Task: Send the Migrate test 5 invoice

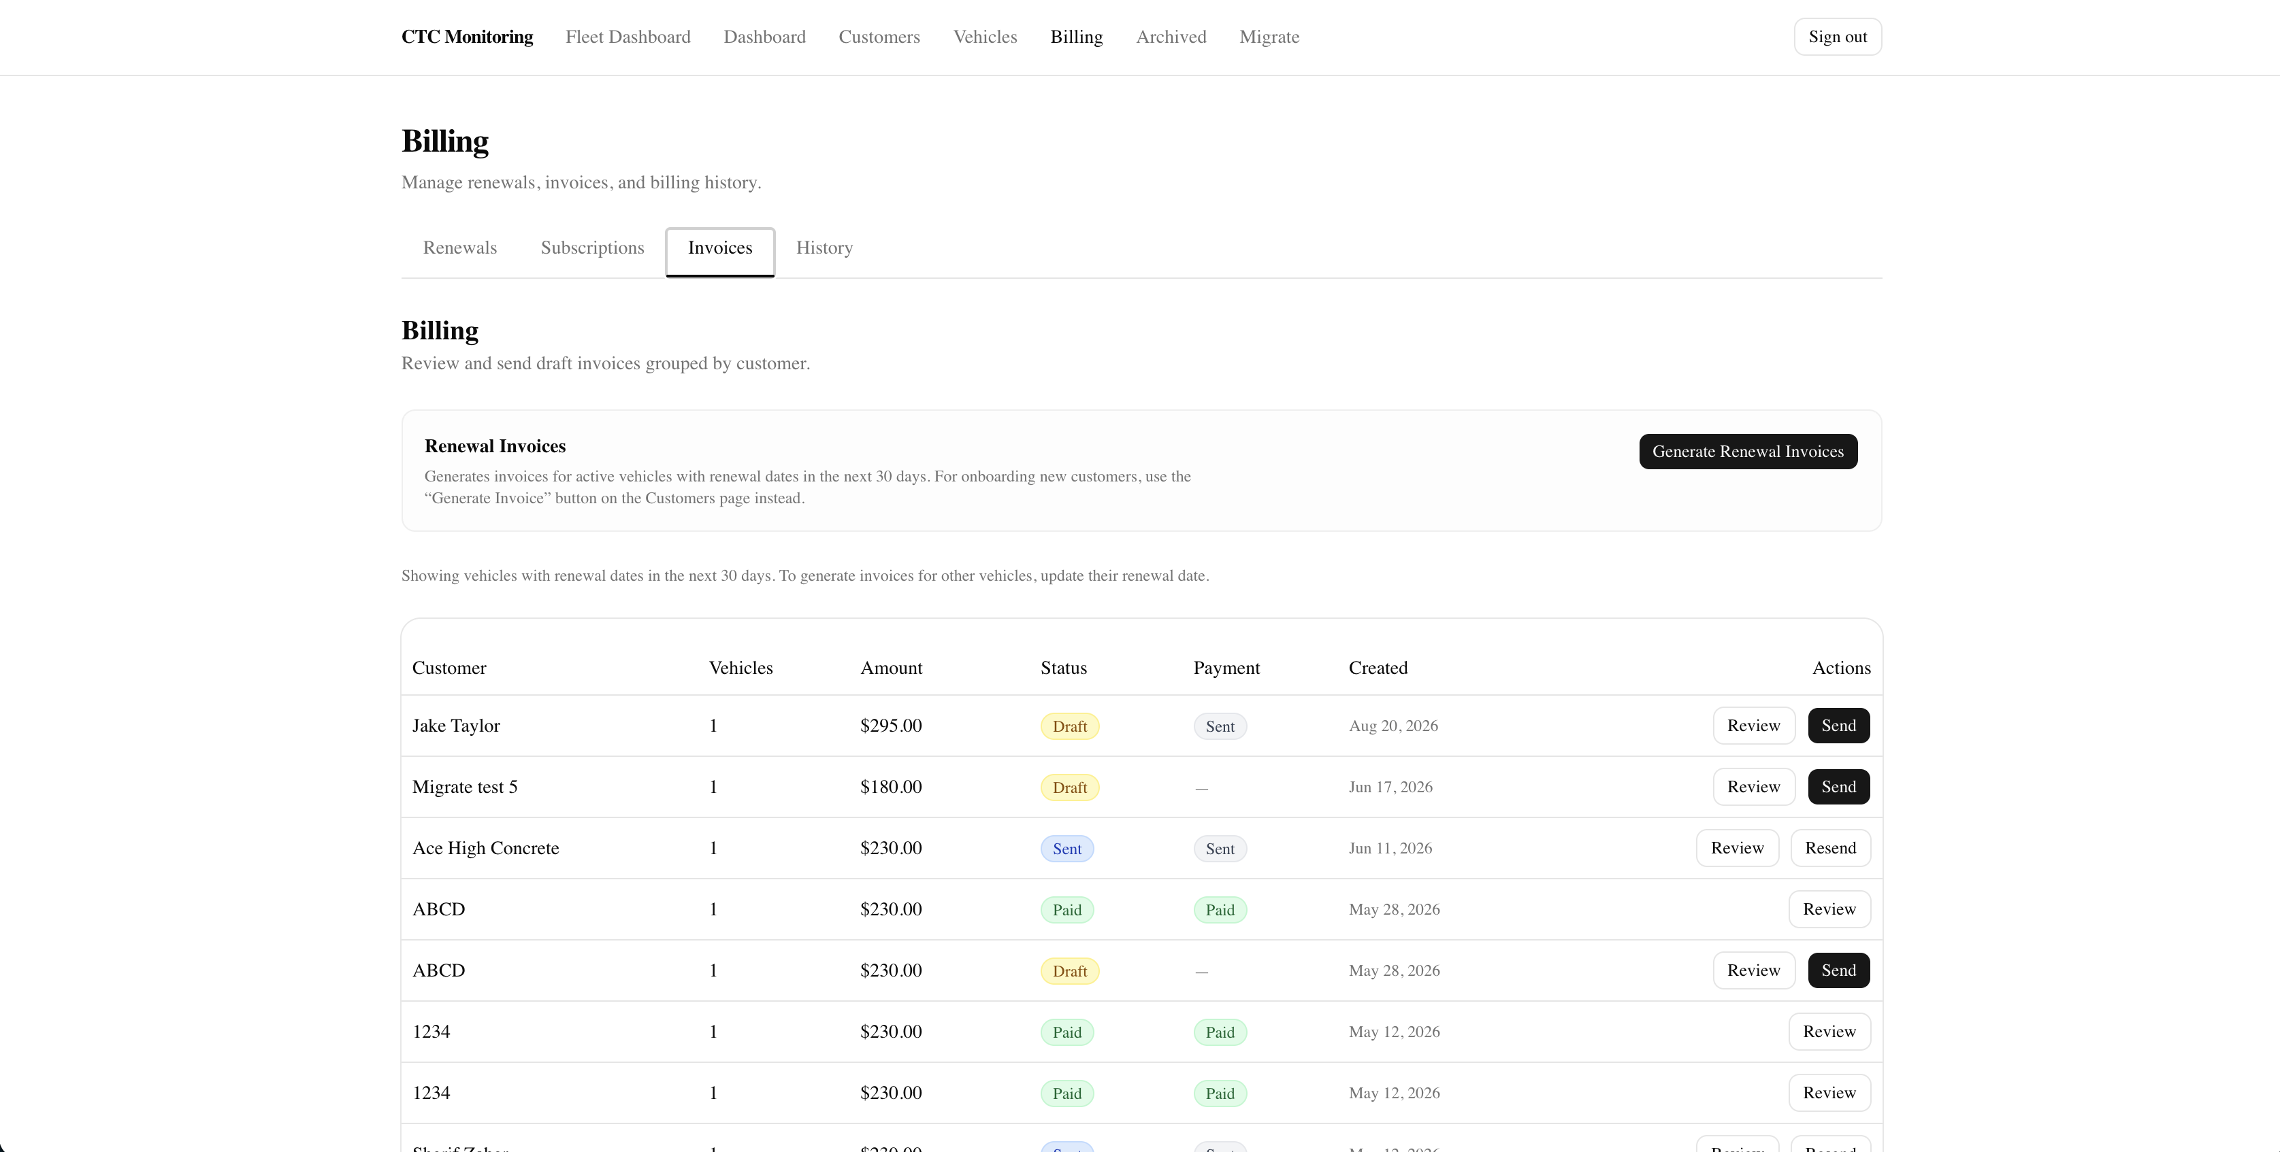Action: [1838, 787]
